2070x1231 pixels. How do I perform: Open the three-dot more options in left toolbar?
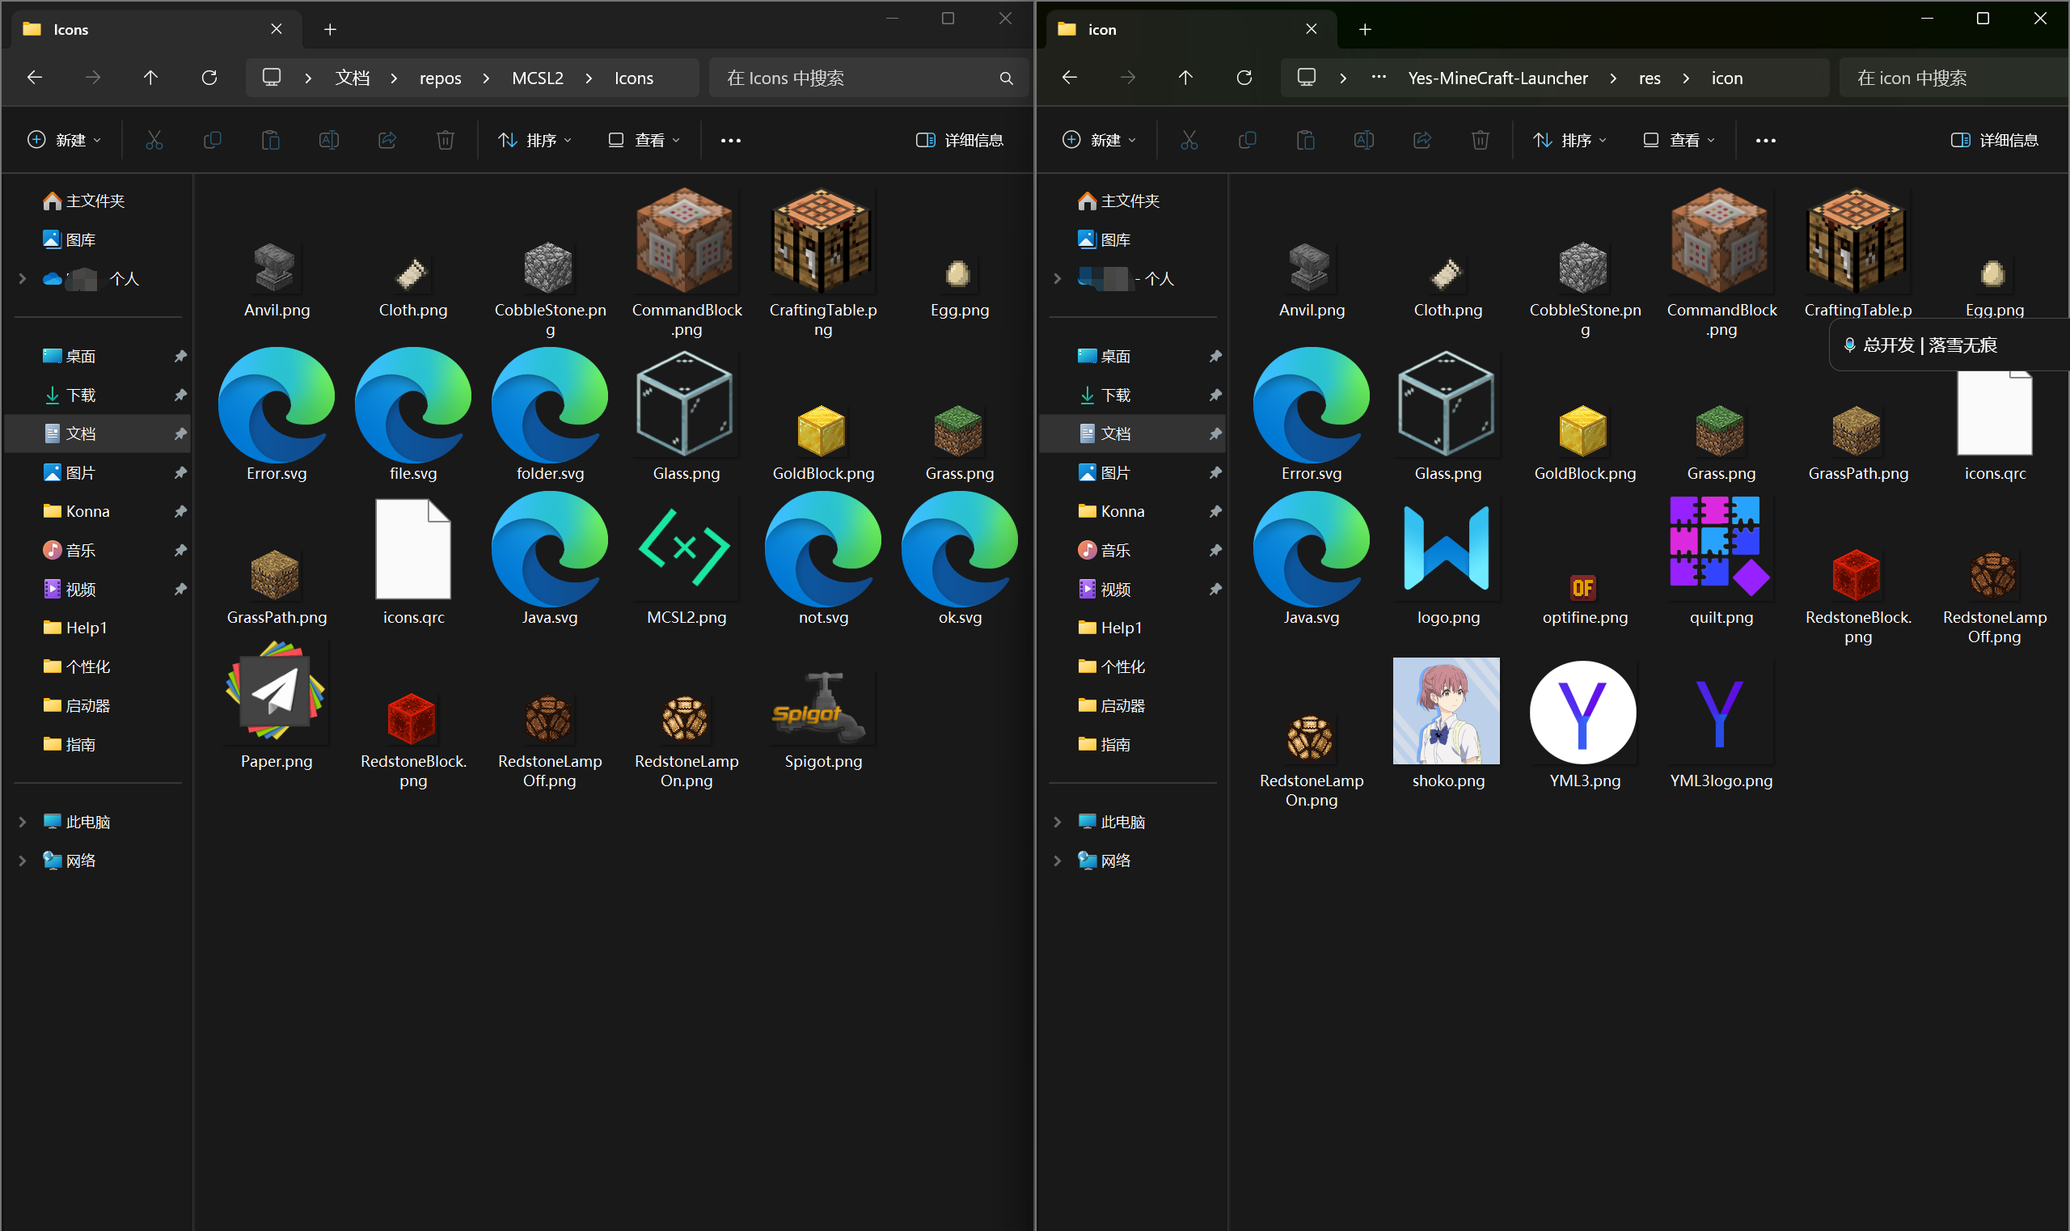tap(731, 140)
